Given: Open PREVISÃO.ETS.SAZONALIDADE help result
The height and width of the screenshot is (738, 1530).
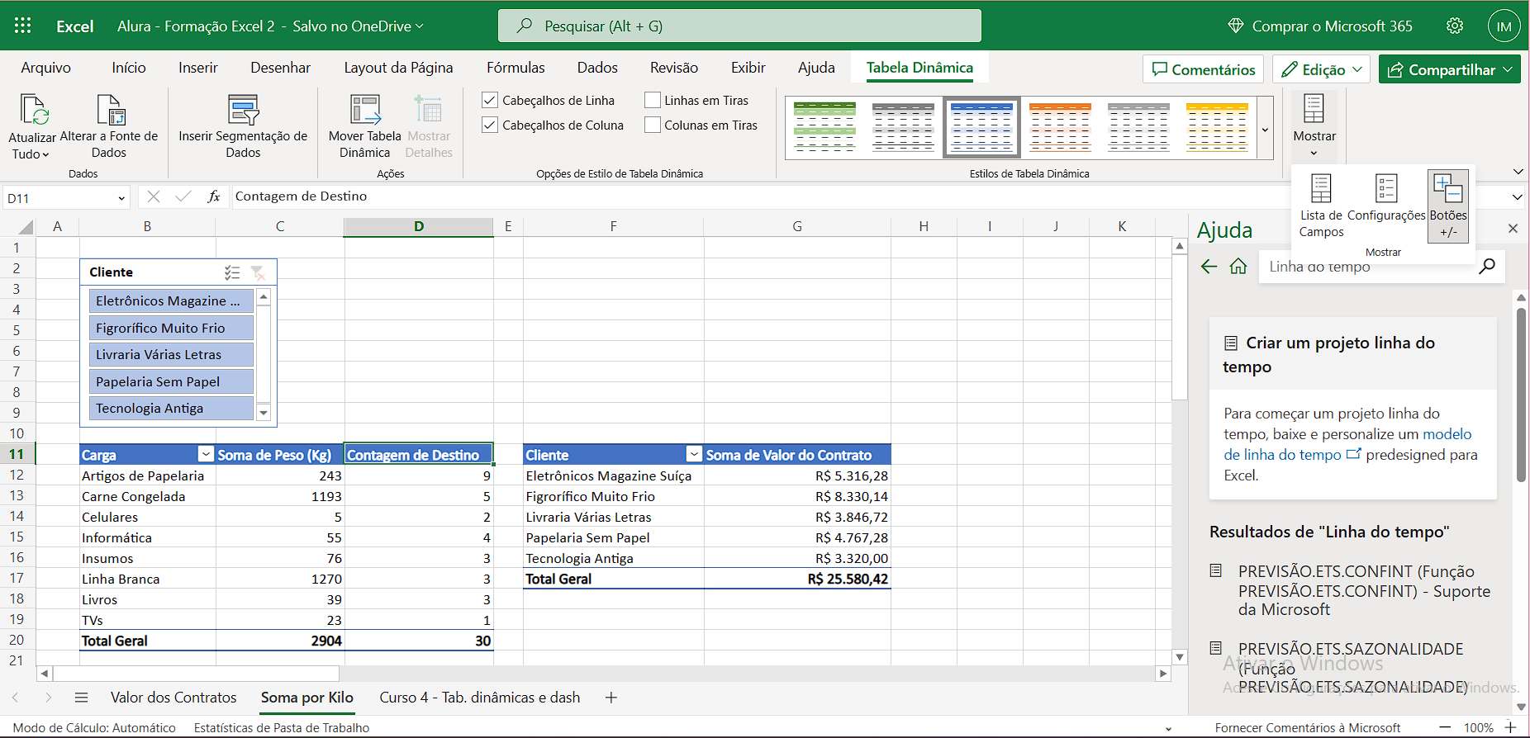Looking at the screenshot, I should coord(1353,668).
